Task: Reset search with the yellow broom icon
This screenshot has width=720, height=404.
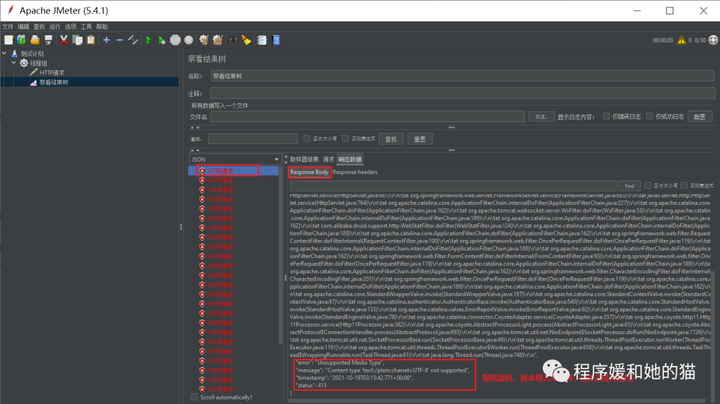Action: [247, 40]
